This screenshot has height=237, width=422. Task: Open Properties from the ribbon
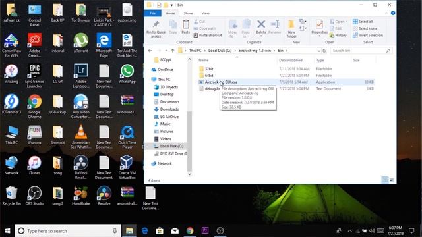tap(319, 28)
